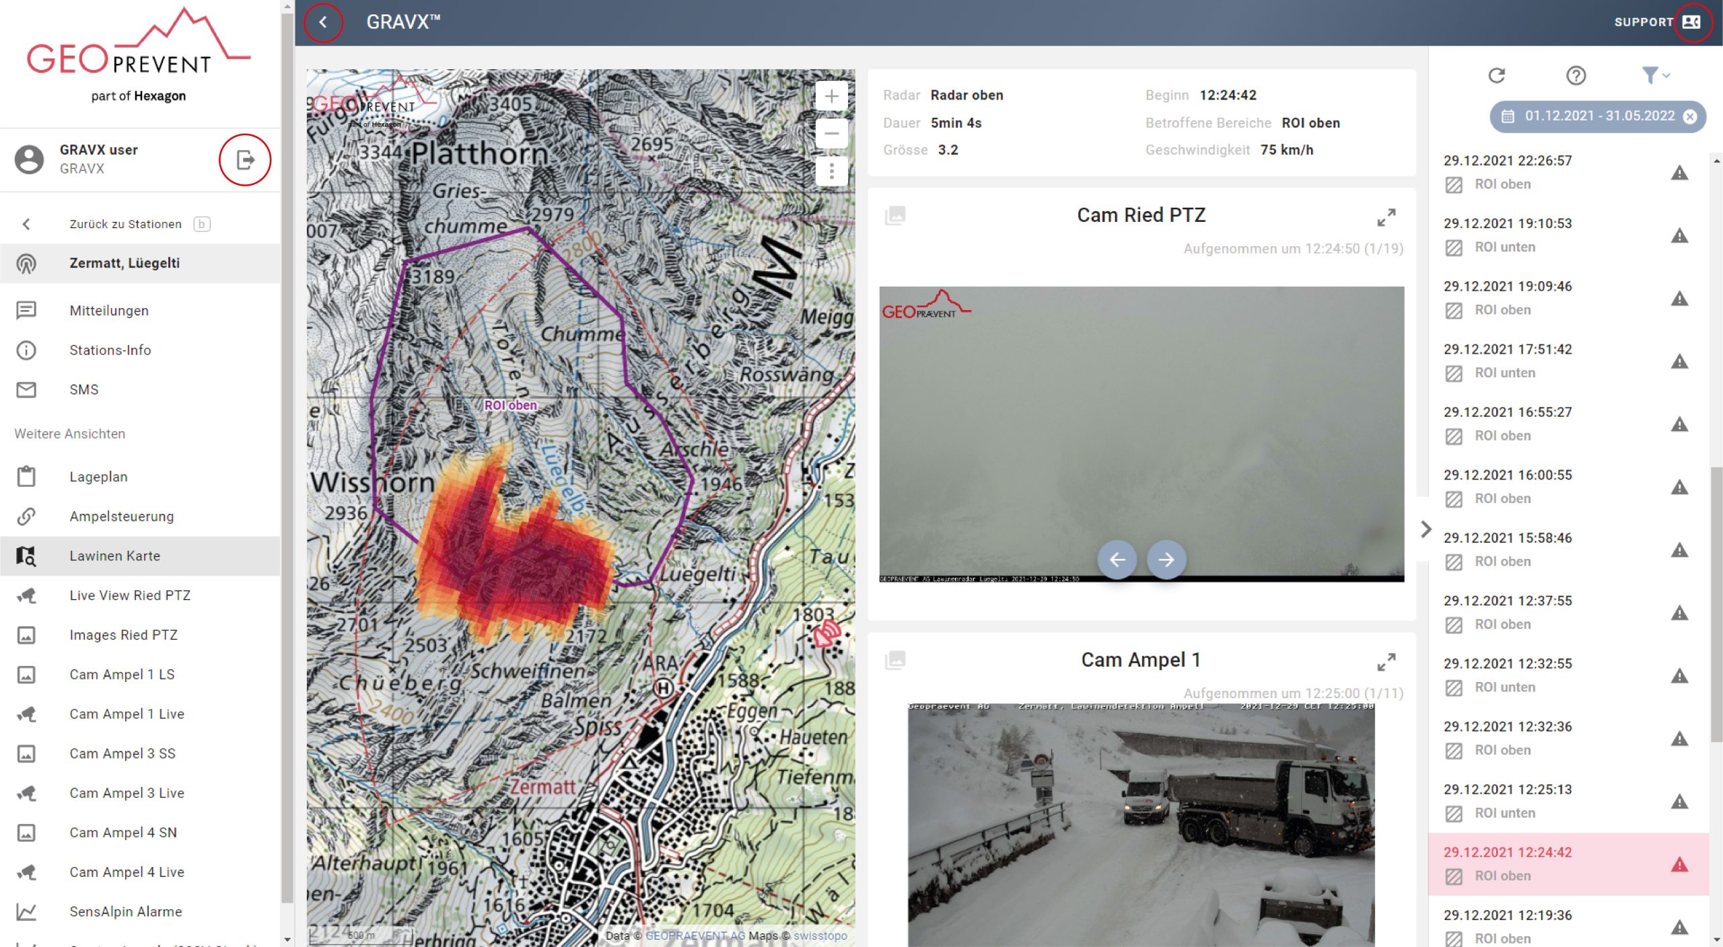Select event 29.12.2021 17:51:42
This screenshot has width=1723, height=947.
1568,361
